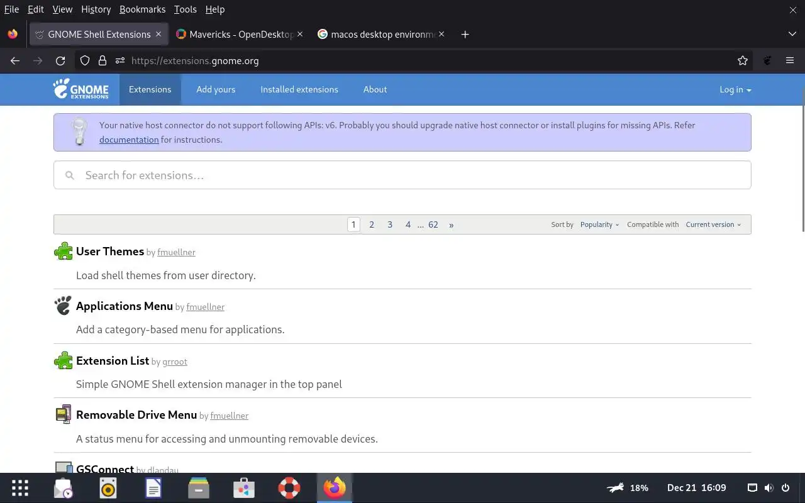Reload the current page
The height and width of the screenshot is (503, 805).
(60, 61)
